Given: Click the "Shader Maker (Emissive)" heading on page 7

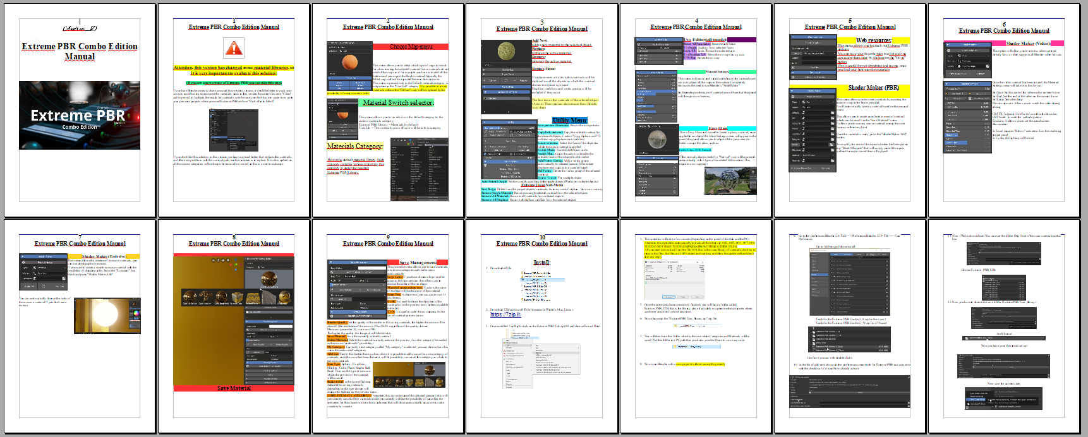Looking at the screenshot, I should [x=104, y=256].
